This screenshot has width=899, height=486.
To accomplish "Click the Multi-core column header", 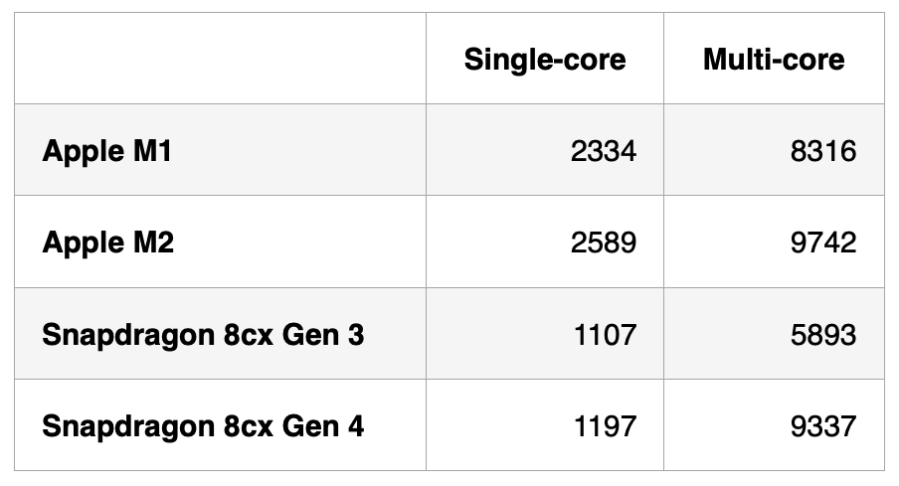I will 774,60.
